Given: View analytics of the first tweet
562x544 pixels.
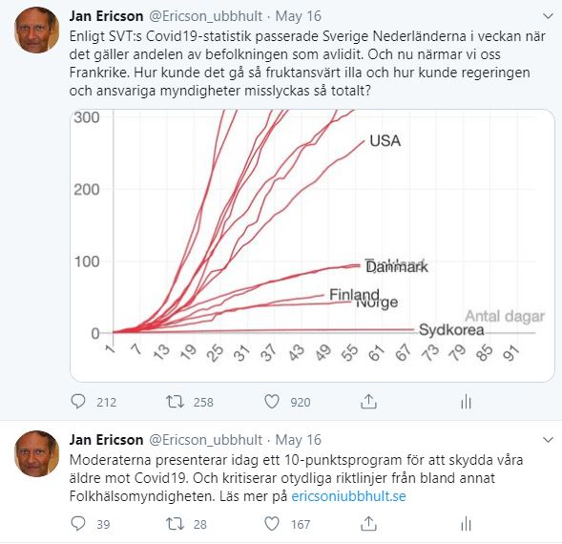Looking at the screenshot, I should [x=466, y=402].
